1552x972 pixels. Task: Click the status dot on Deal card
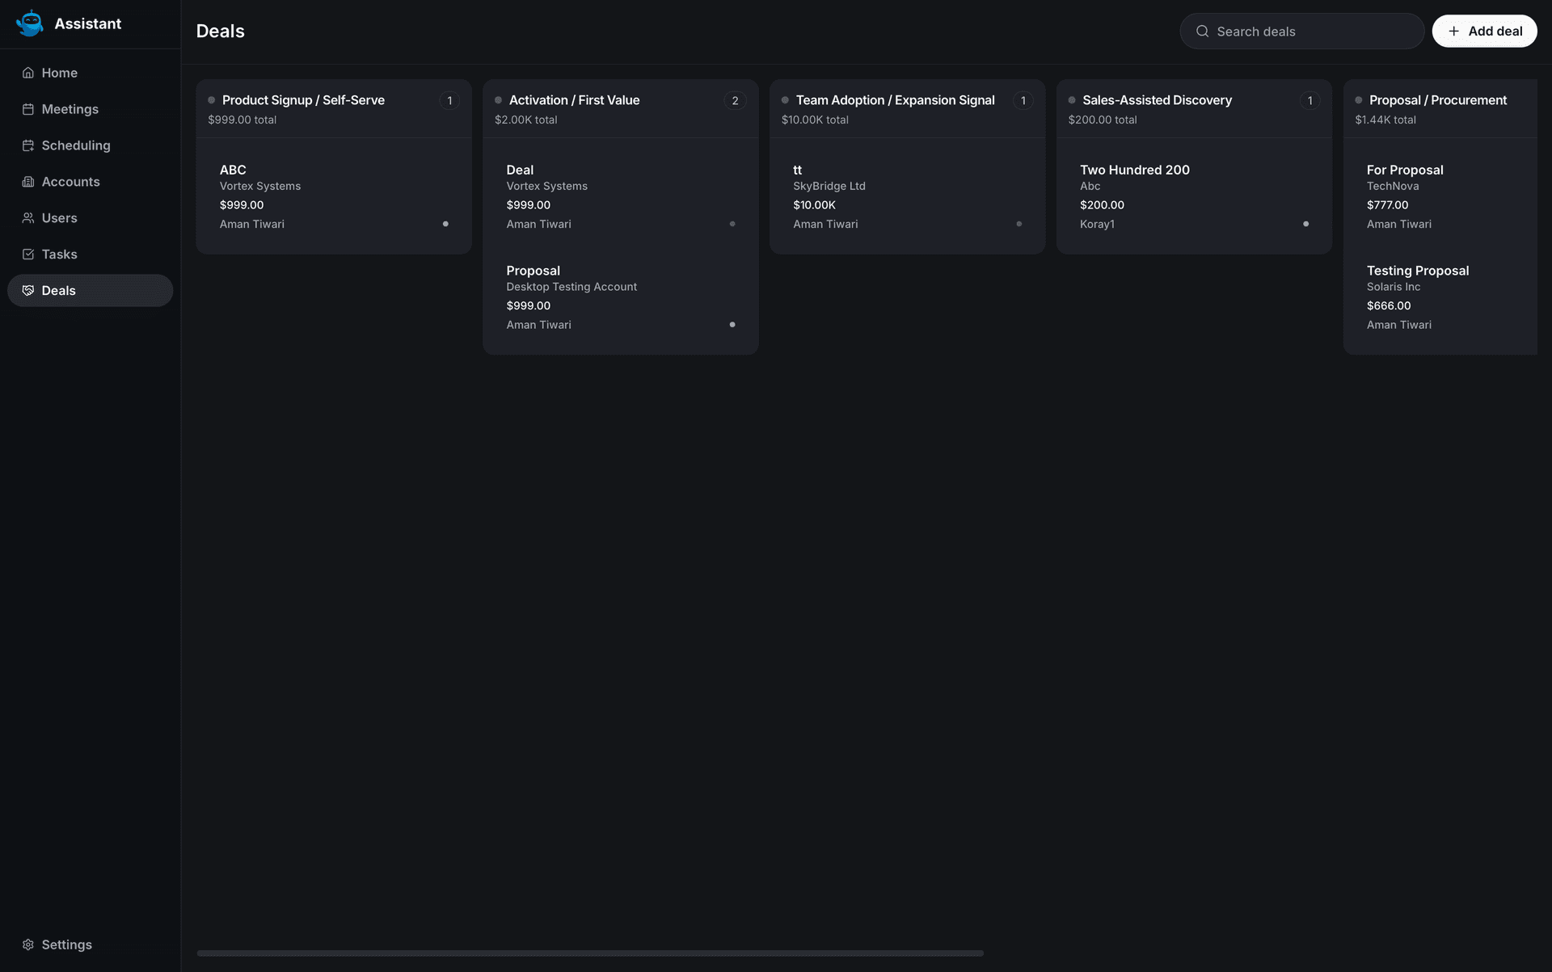732,224
